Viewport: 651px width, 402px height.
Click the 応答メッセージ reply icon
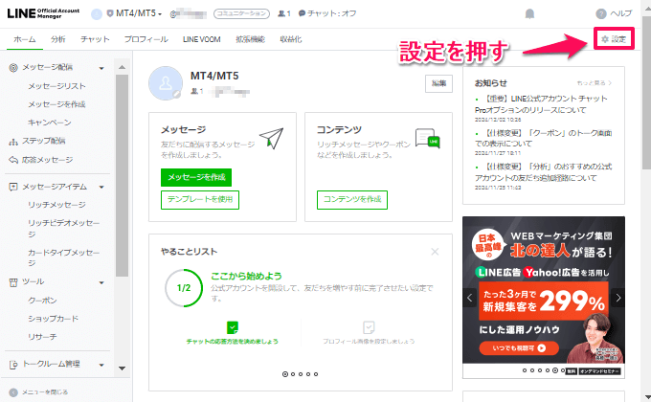(13, 160)
